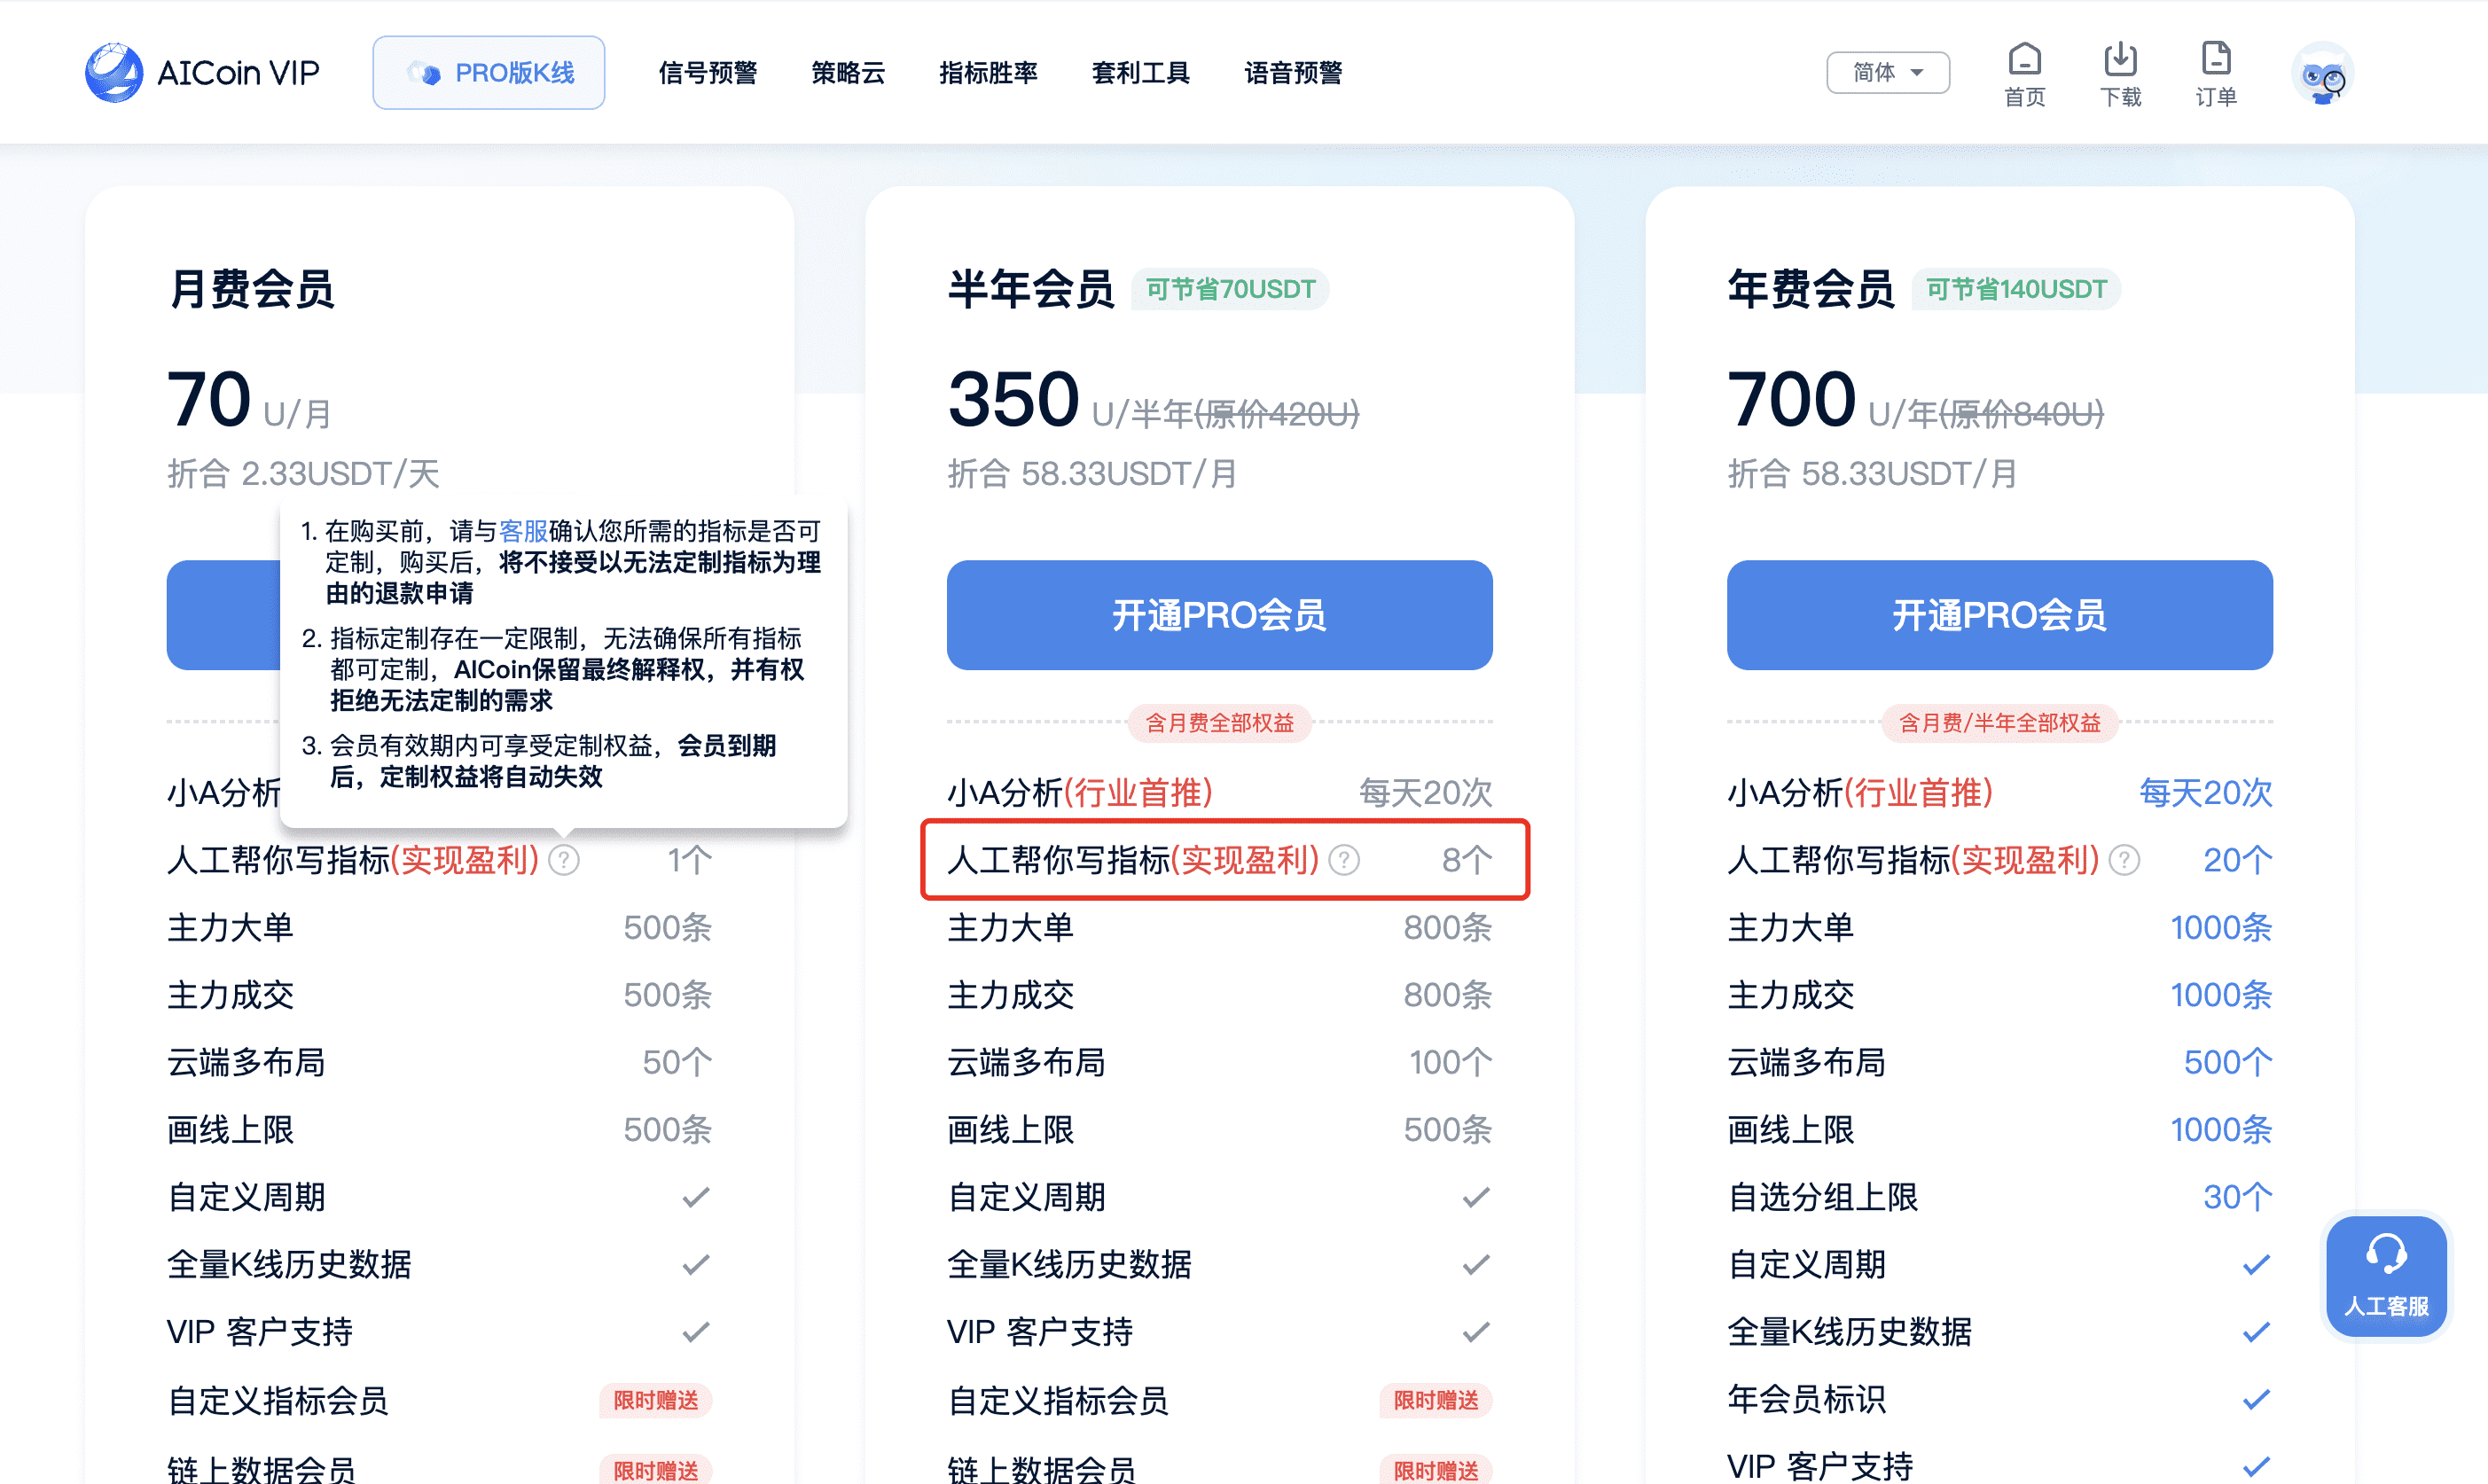Screen dimensions: 2488x1484
Task: Switch to the PRO版K线 tab
Action: [x=488, y=72]
